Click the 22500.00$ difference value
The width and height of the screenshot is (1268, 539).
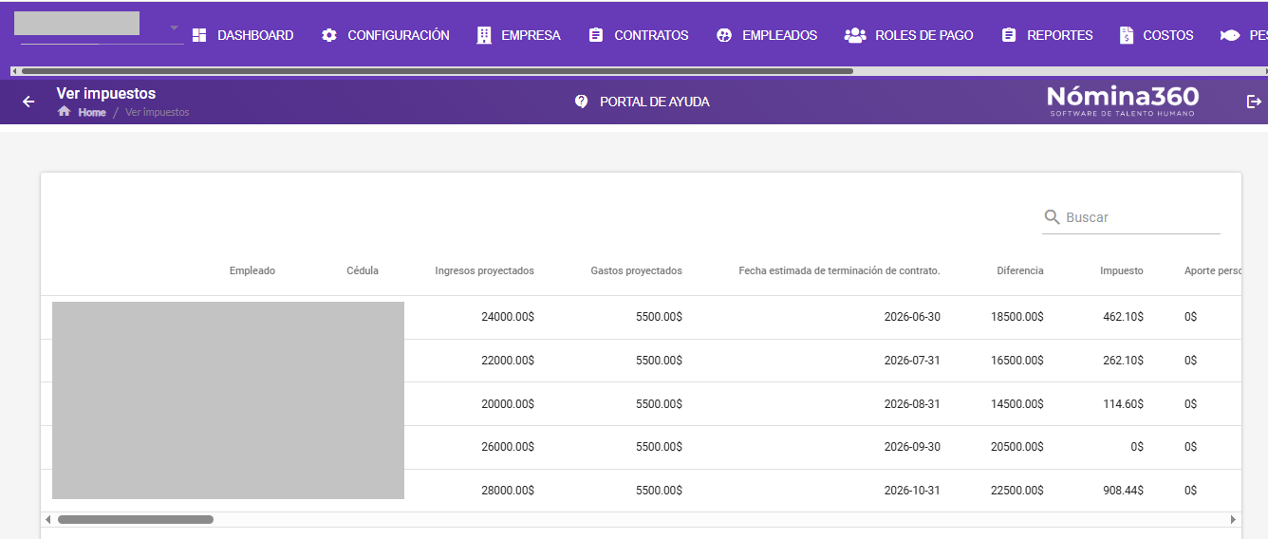(1017, 491)
